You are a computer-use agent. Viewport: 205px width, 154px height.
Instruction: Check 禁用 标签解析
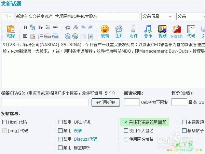tap(60, 148)
